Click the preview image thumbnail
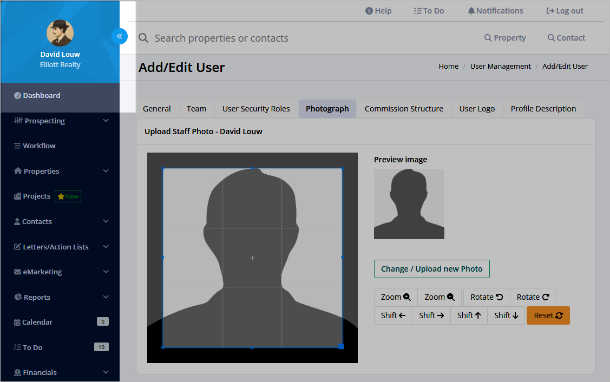Image resolution: width=610 pixels, height=382 pixels. pos(409,204)
